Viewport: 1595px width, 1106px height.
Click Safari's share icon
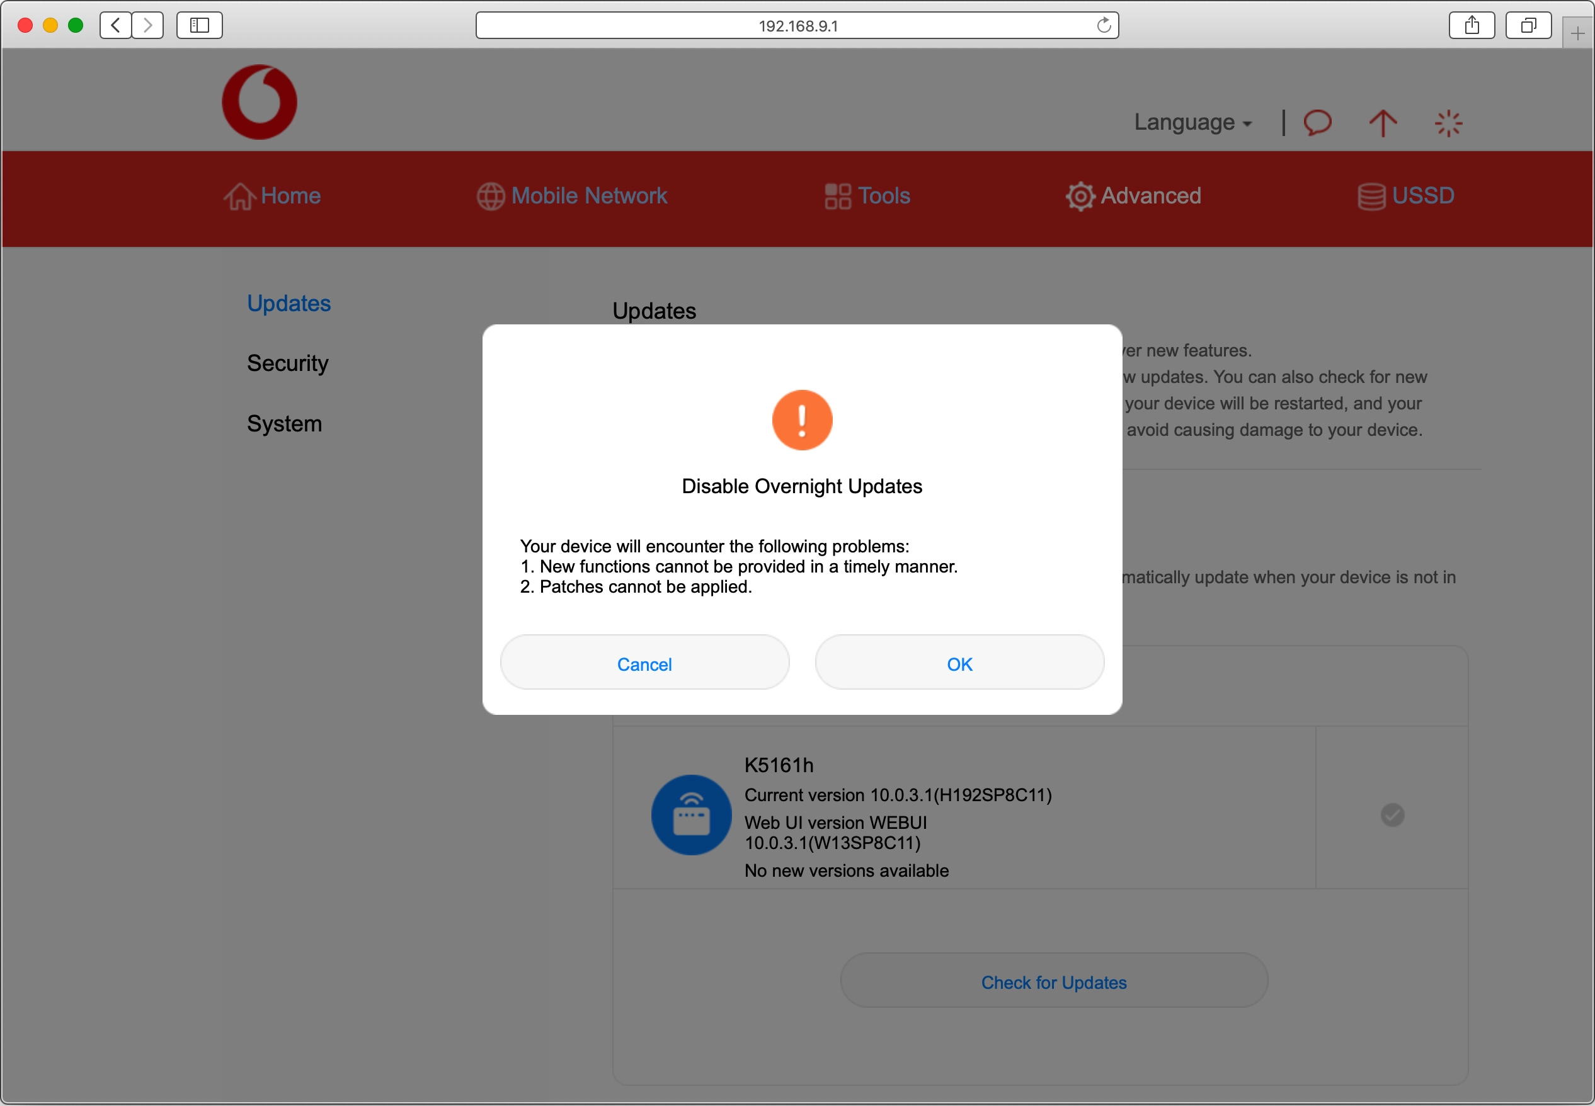pos(1472,26)
